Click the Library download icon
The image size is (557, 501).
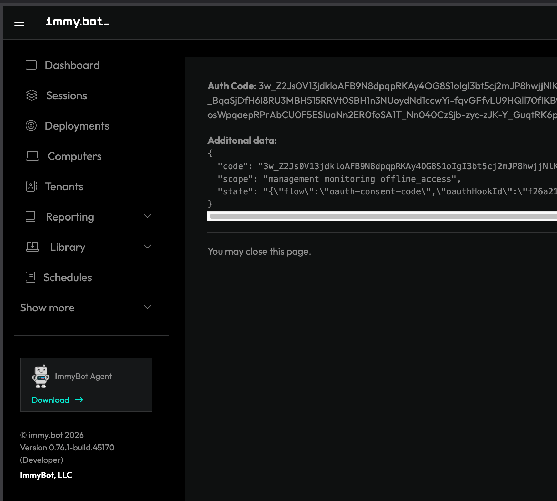point(32,247)
